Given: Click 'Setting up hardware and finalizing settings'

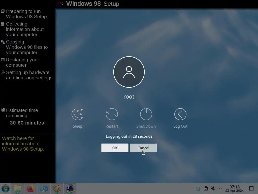Looking at the screenshot, I should pyautogui.click(x=29, y=75).
